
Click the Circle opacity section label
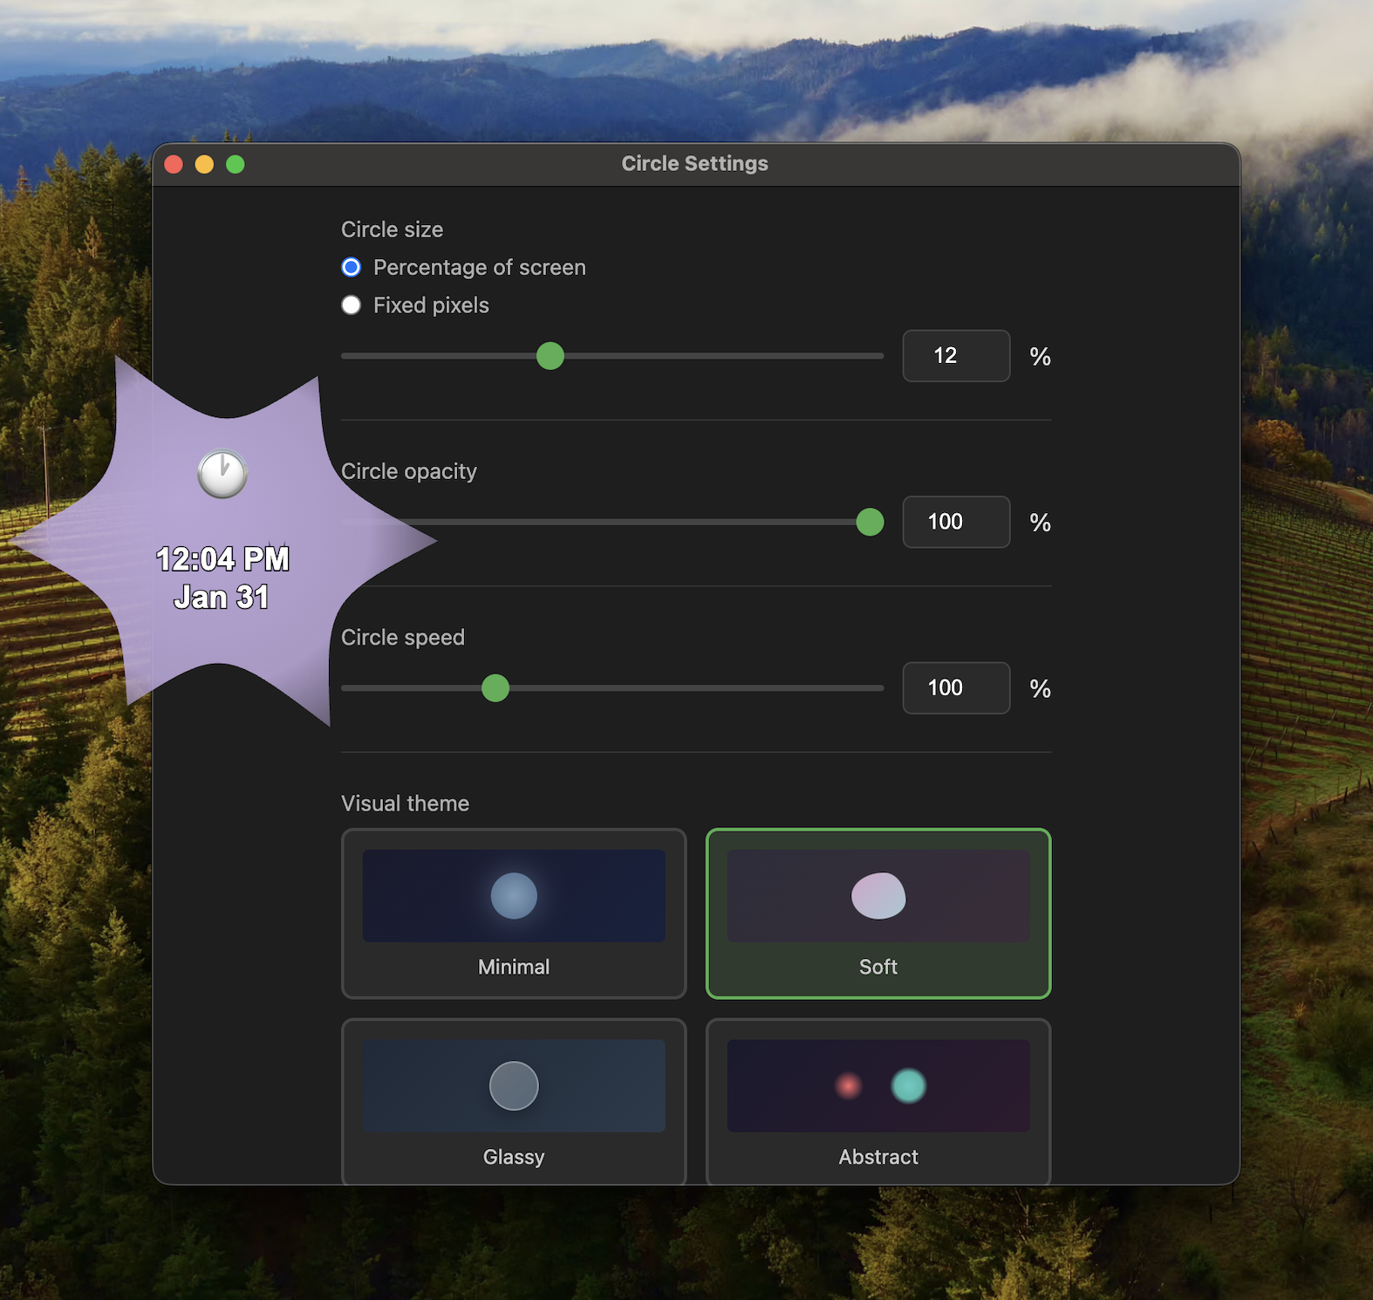pyautogui.click(x=409, y=471)
